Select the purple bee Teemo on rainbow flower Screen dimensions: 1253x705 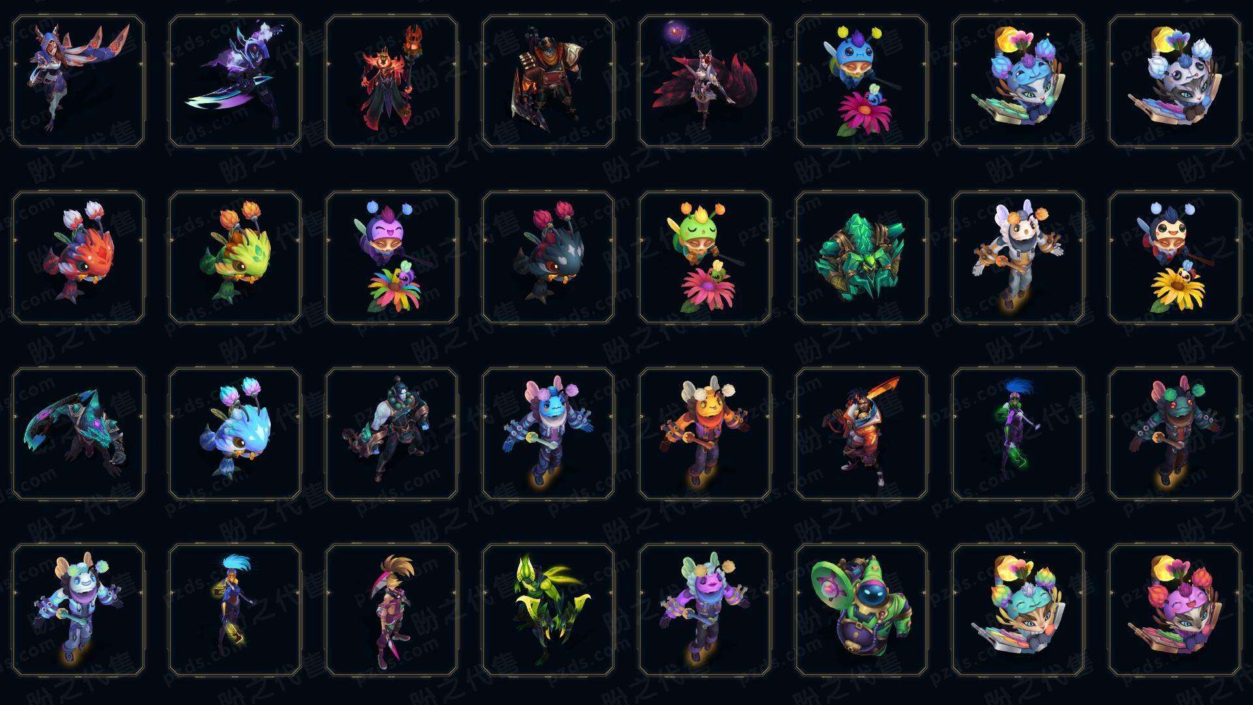[x=392, y=257]
